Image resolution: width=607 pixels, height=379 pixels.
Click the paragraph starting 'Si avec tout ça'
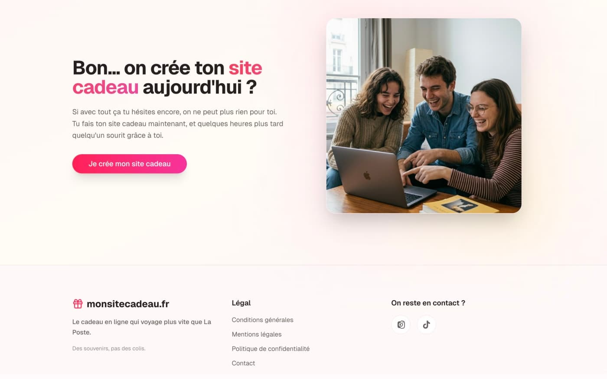click(178, 123)
